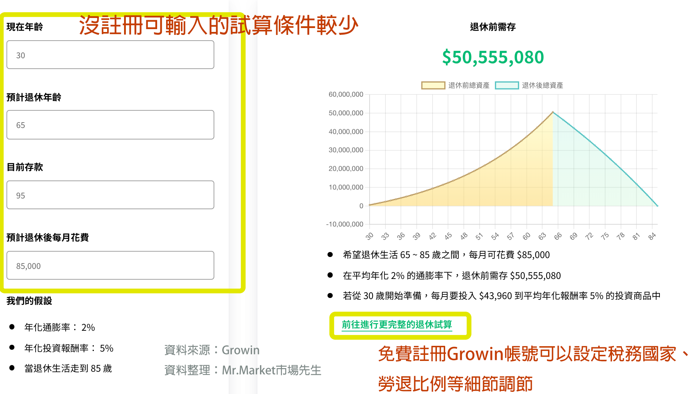This screenshot has height=394, width=694.
Task: Click the 60,000,000 y-axis label
Action: tap(346, 95)
